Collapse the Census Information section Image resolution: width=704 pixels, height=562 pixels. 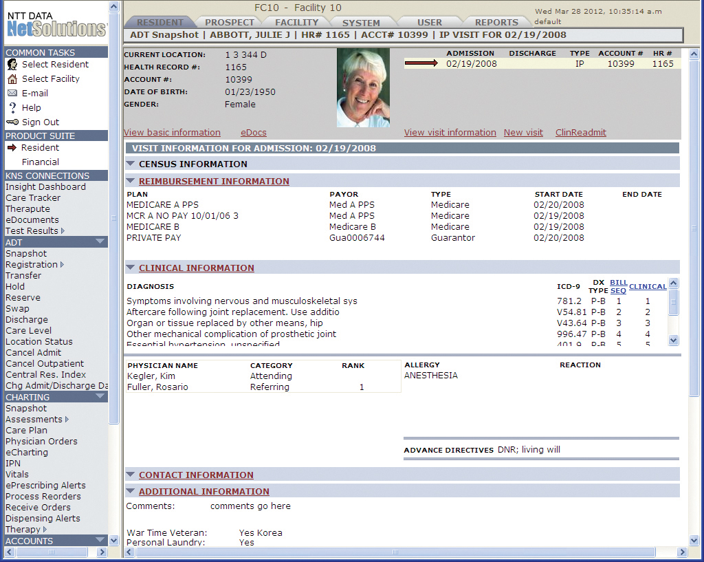tap(131, 164)
